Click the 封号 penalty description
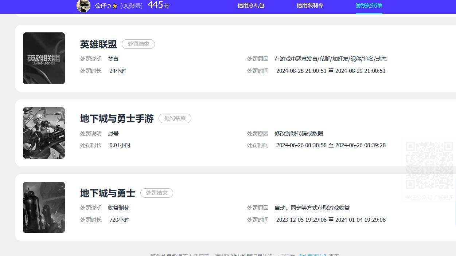 tap(113, 134)
